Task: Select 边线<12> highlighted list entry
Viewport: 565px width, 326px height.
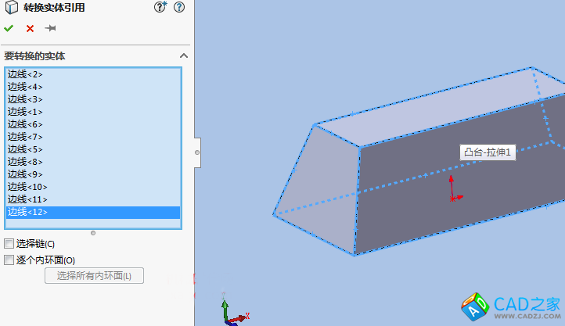Action: 27,212
